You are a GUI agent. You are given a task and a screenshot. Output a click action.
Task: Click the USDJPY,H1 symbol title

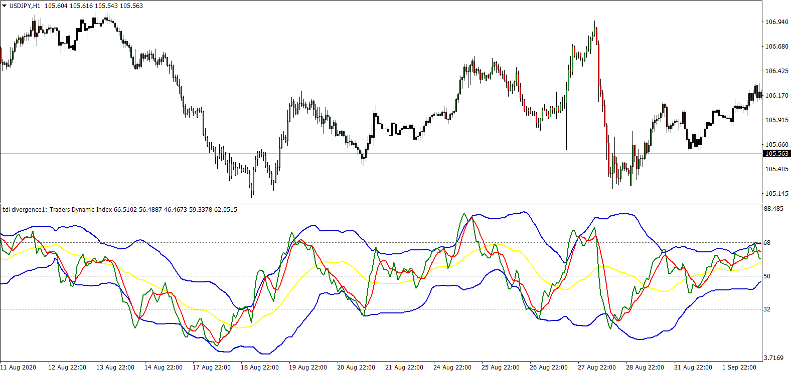click(x=25, y=6)
